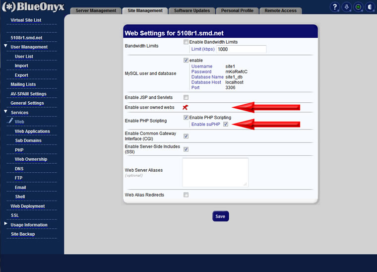This screenshot has width=377, height=272.
Task: Click the red X for user owned webs
Action: (x=185, y=107)
